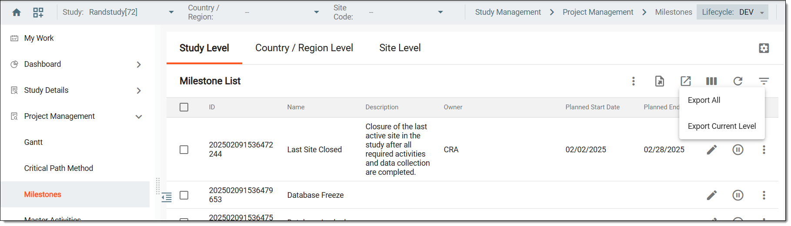Open the Study dropdown arrow

(171, 12)
